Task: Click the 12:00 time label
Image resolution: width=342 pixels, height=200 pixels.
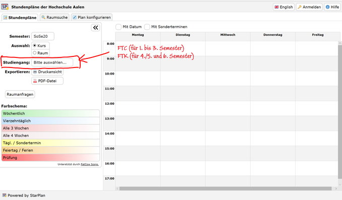Action: click(109, 104)
